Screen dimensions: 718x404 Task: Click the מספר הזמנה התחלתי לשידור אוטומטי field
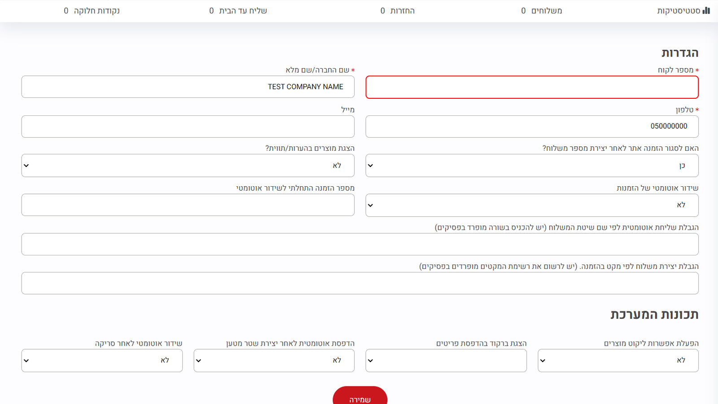tap(188, 205)
